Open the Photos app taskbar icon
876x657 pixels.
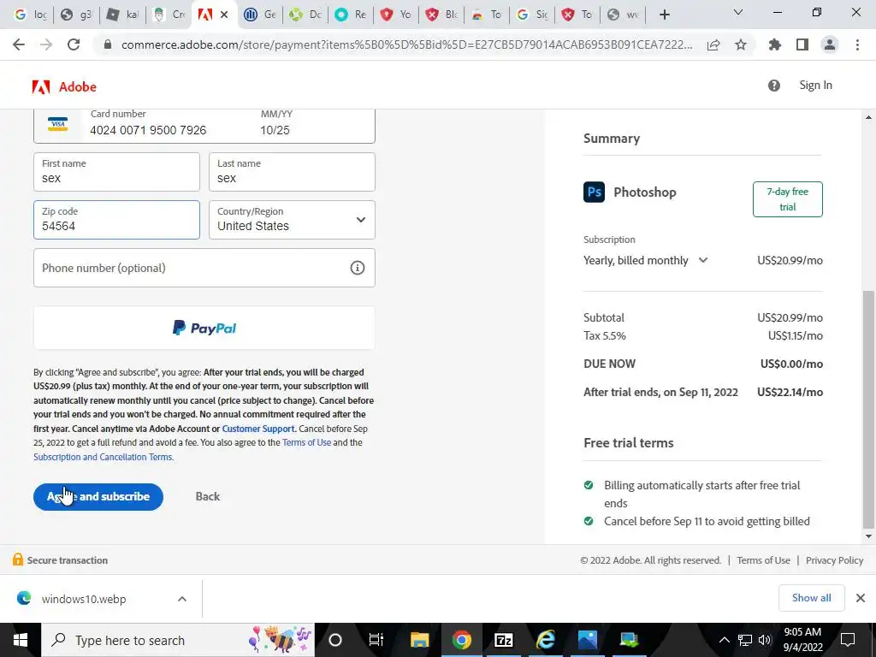(x=587, y=640)
